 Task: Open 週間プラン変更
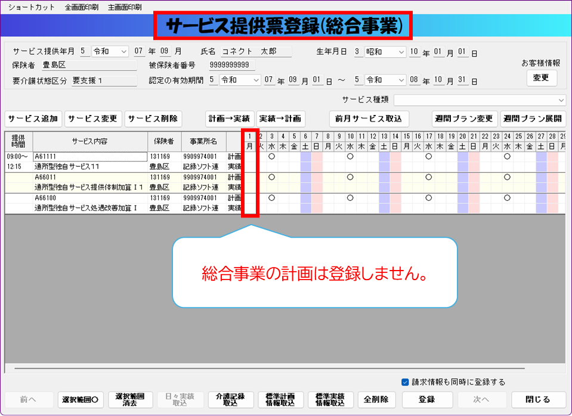click(x=465, y=118)
